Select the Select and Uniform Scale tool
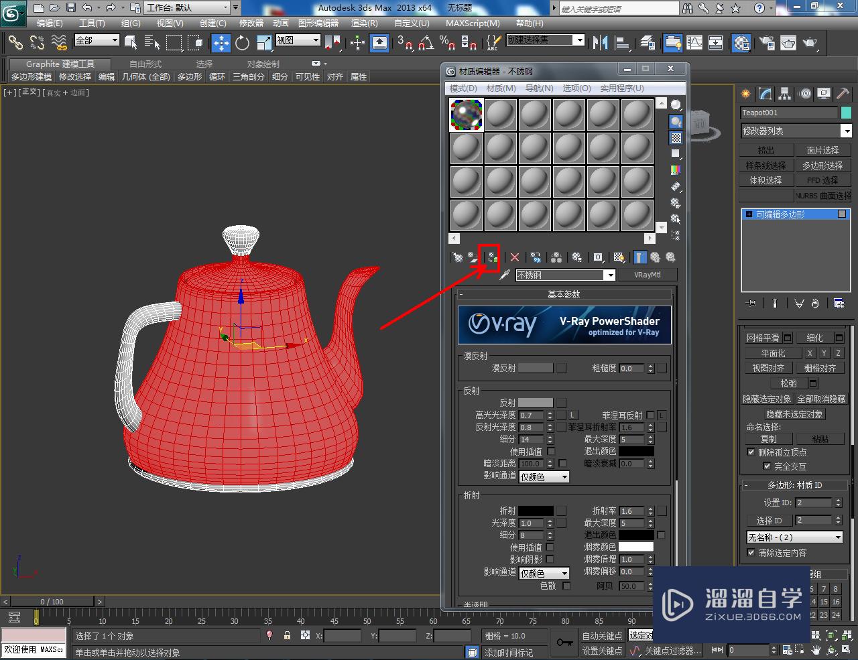The height and width of the screenshot is (660, 858). [264, 43]
